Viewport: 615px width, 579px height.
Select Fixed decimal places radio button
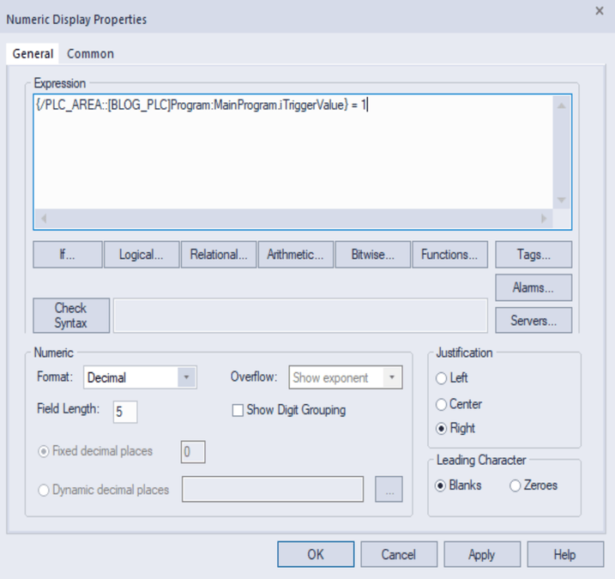pyautogui.click(x=43, y=451)
